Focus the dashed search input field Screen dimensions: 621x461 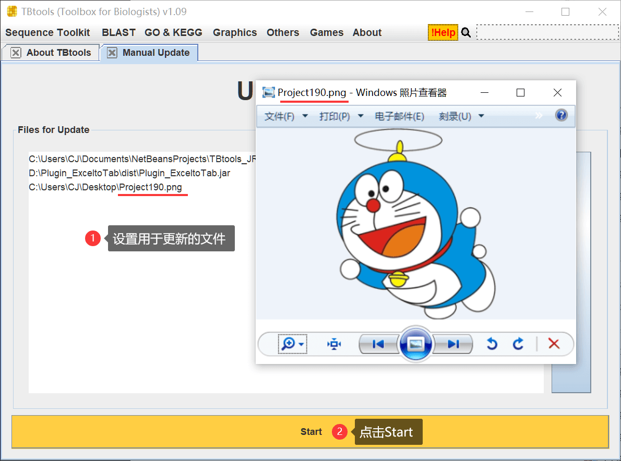point(547,32)
